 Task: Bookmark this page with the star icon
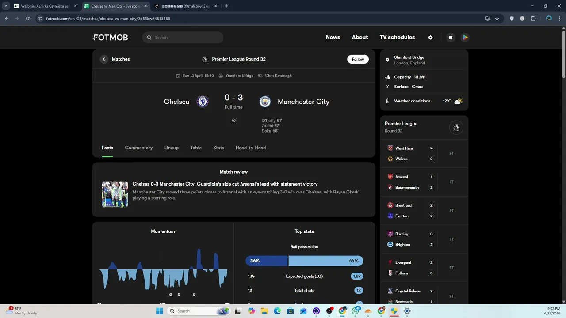497,19
